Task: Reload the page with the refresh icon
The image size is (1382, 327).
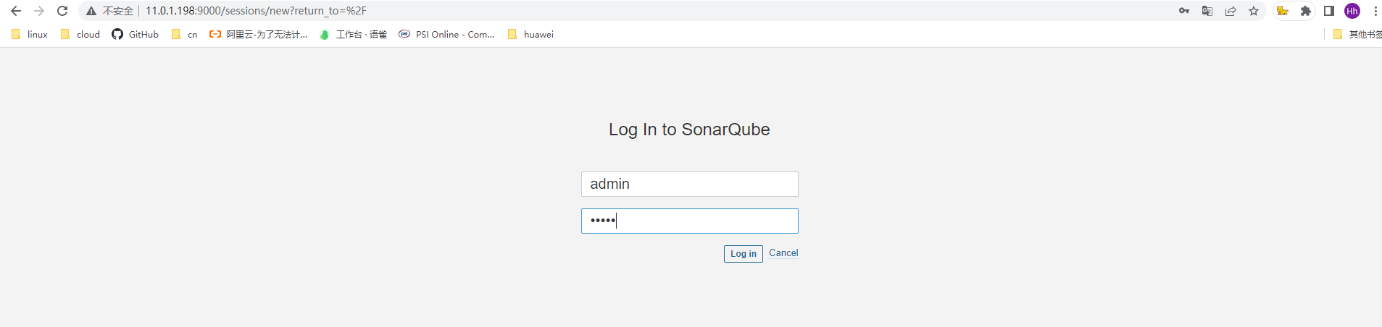Action: [62, 11]
